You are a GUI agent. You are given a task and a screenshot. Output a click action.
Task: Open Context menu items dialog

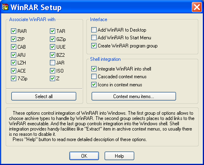134,96
